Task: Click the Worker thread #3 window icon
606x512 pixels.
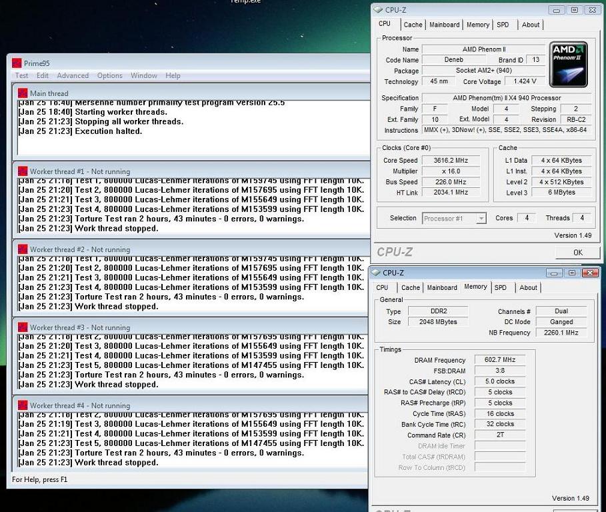Action: click(23, 327)
